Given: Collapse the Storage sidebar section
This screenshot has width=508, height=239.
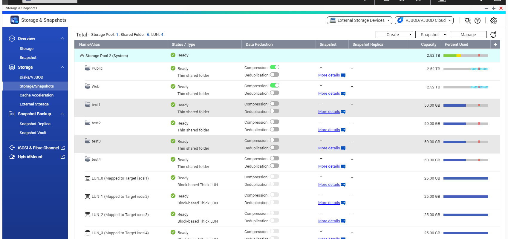Looking at the screenshot, I should click(62, 67).
